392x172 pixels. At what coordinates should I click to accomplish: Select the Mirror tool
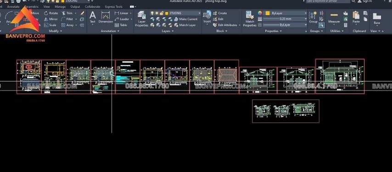point(51,19)
